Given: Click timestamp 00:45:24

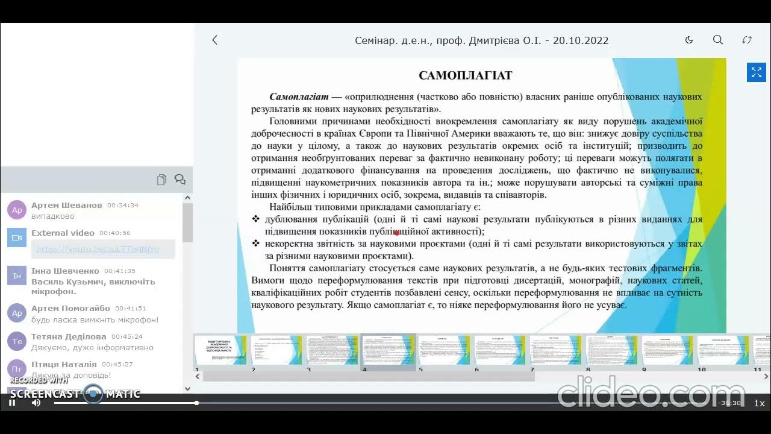Looking at the screenshot, I should click(x=126, y=336).
